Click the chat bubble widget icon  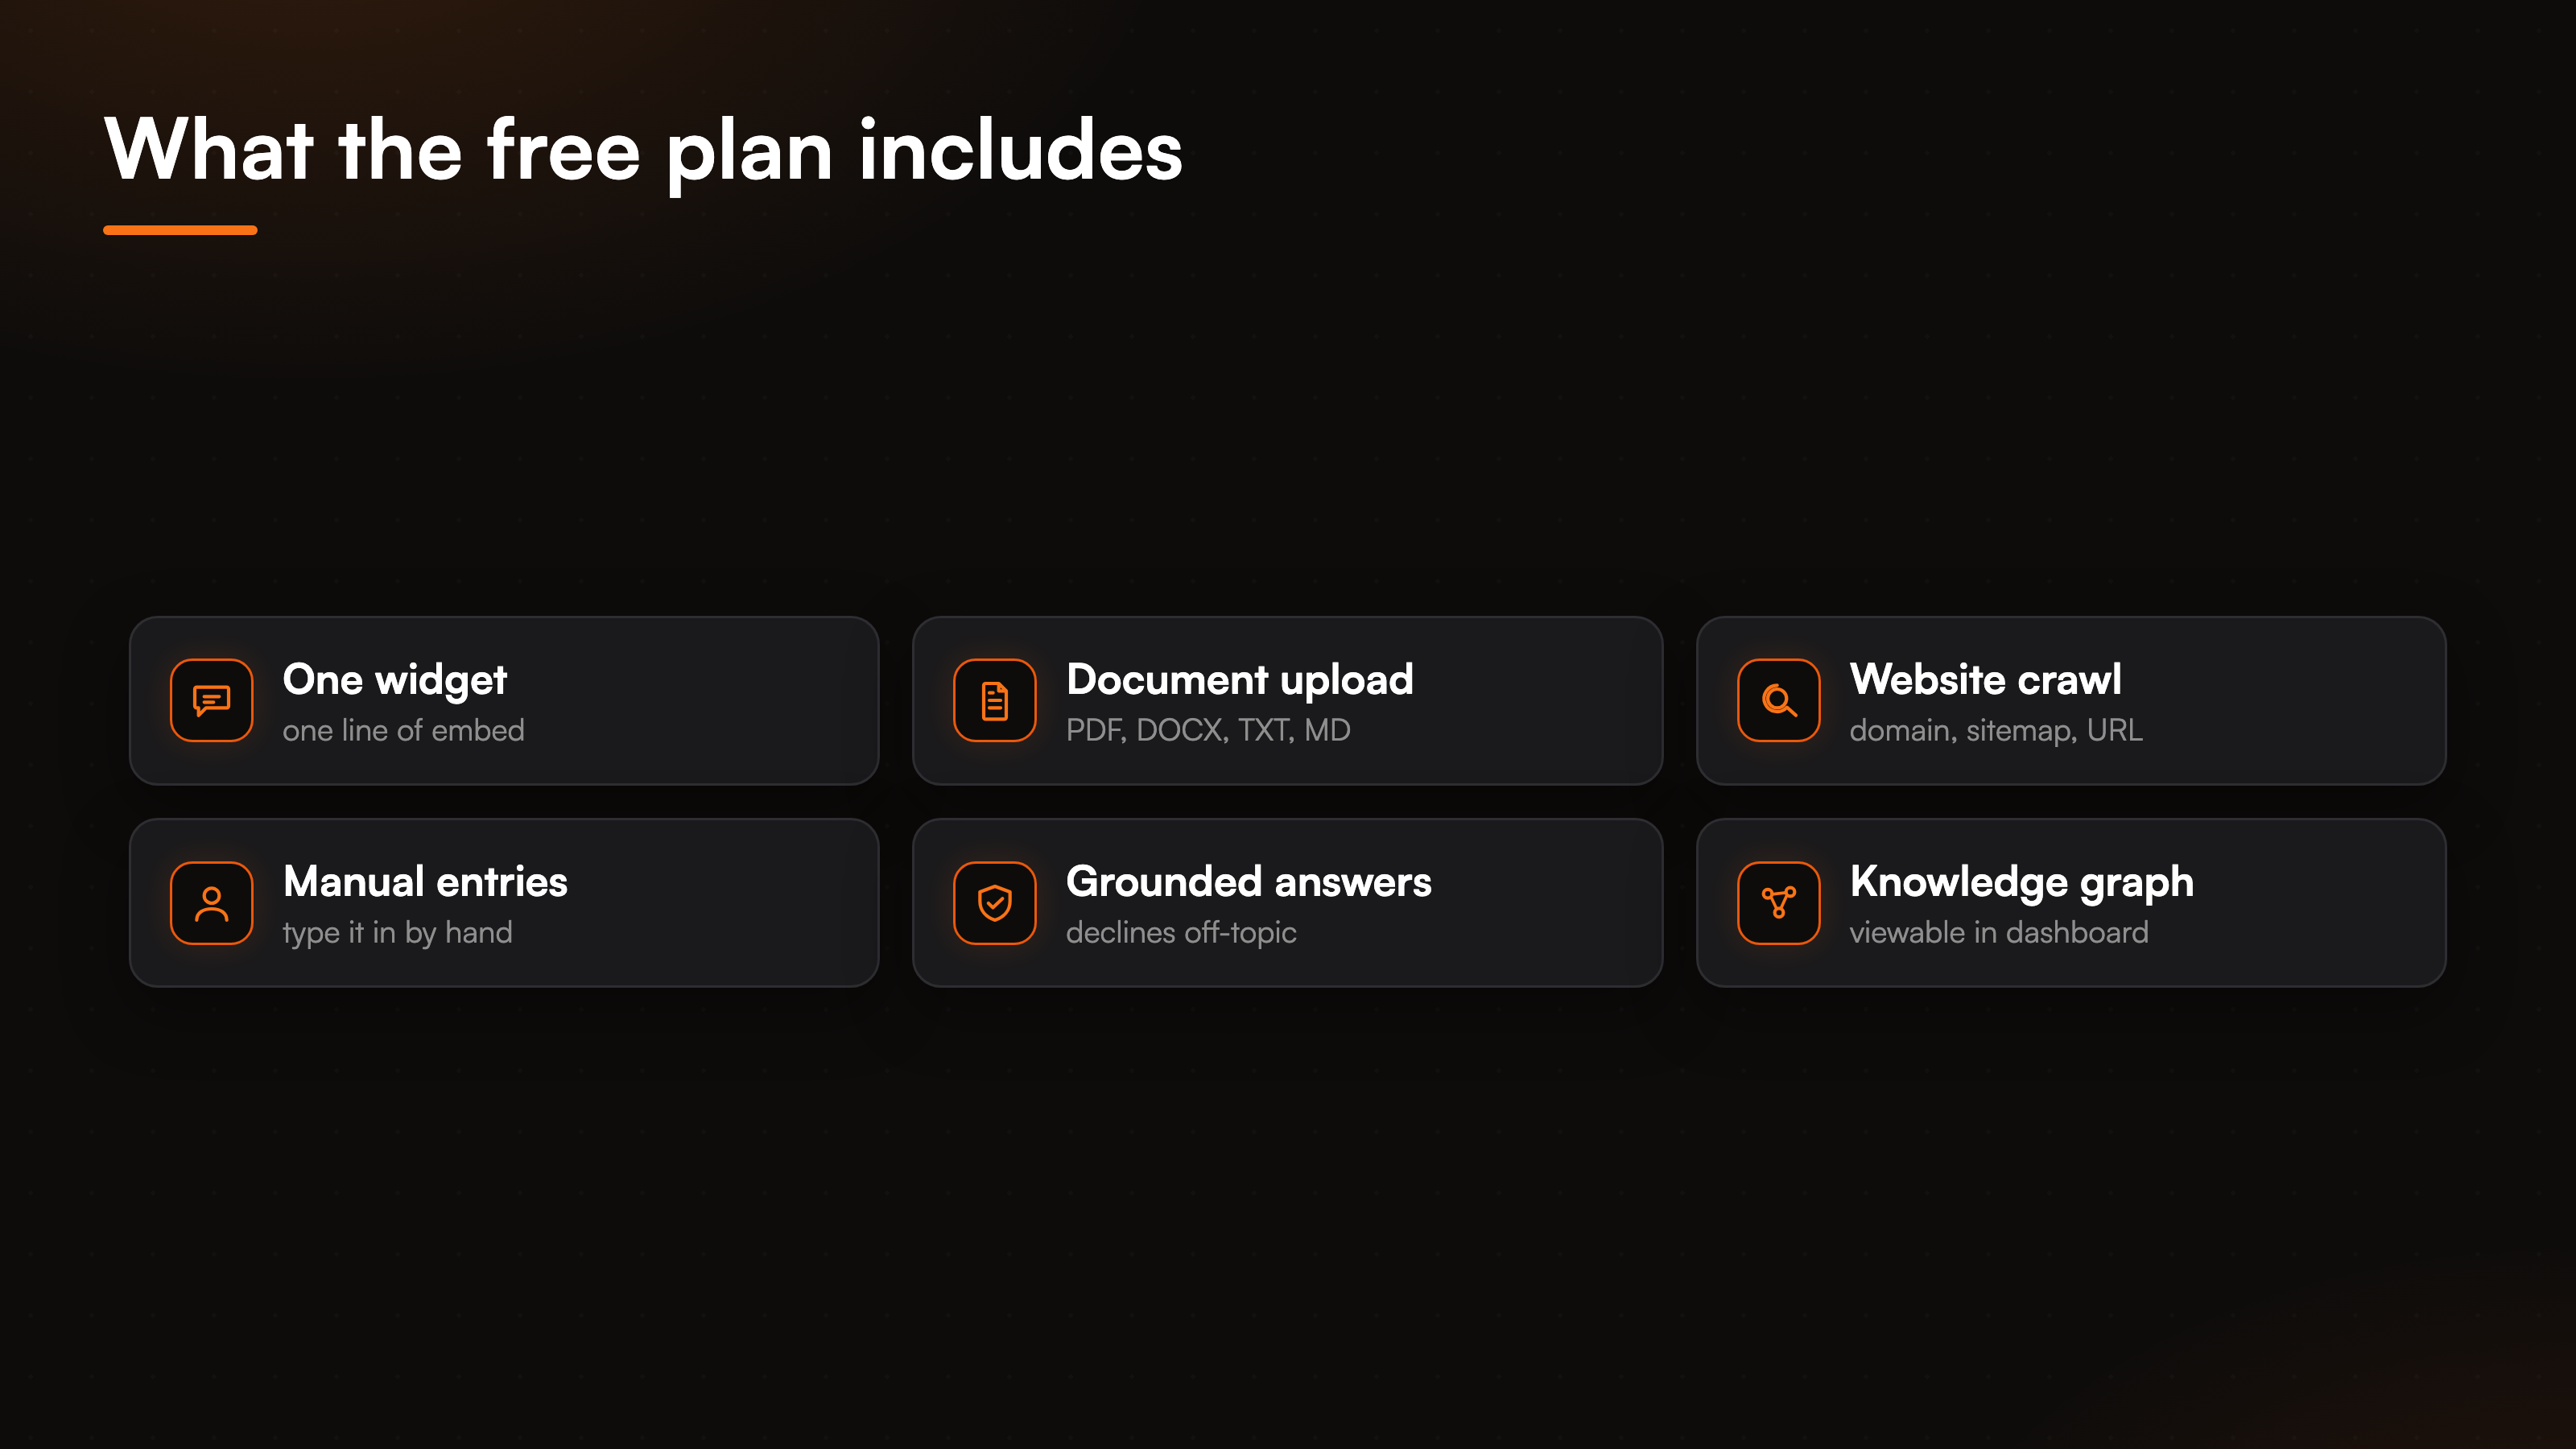tap(211, 700)
